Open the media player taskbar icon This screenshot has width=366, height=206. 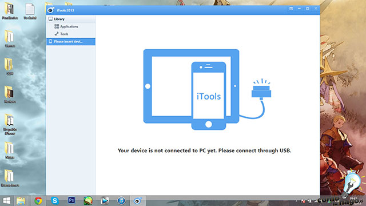click(x=105, y=201)
